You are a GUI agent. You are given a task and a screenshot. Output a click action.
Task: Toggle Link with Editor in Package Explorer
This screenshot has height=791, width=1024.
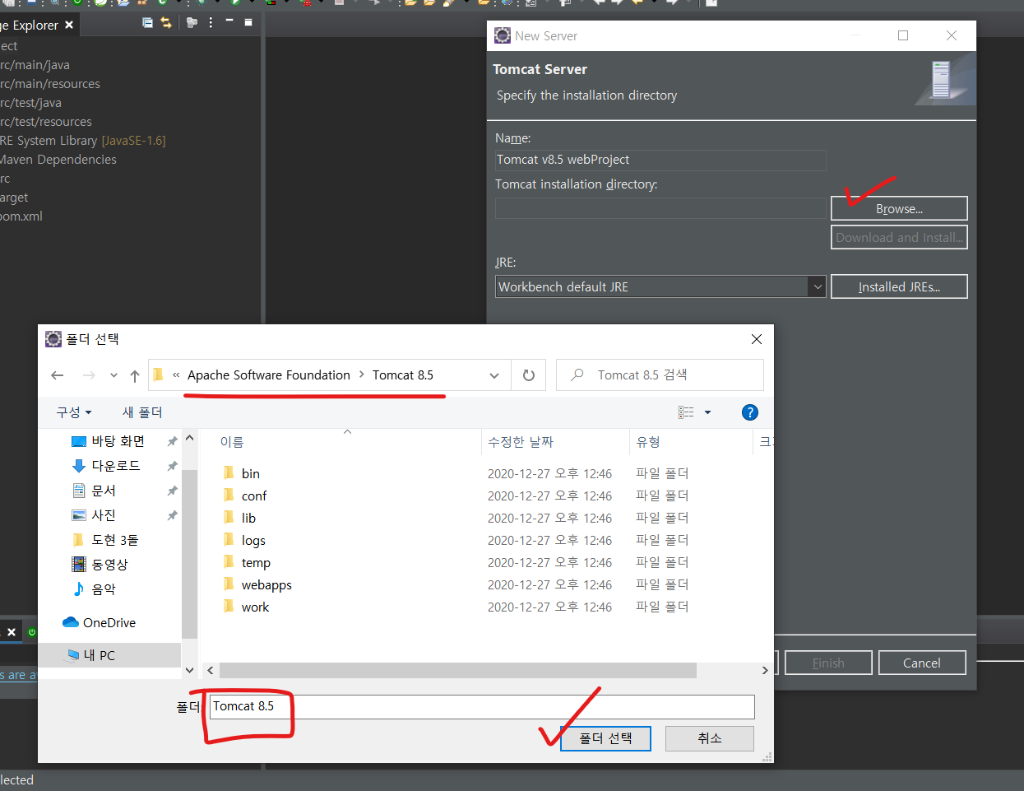pos(166,23)
